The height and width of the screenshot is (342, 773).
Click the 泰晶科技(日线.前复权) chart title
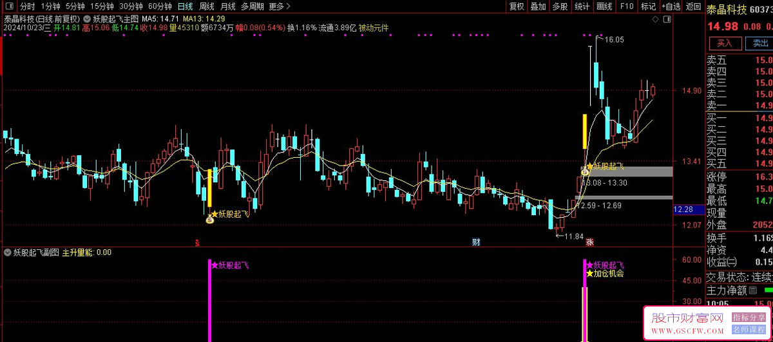click(42, 19)
